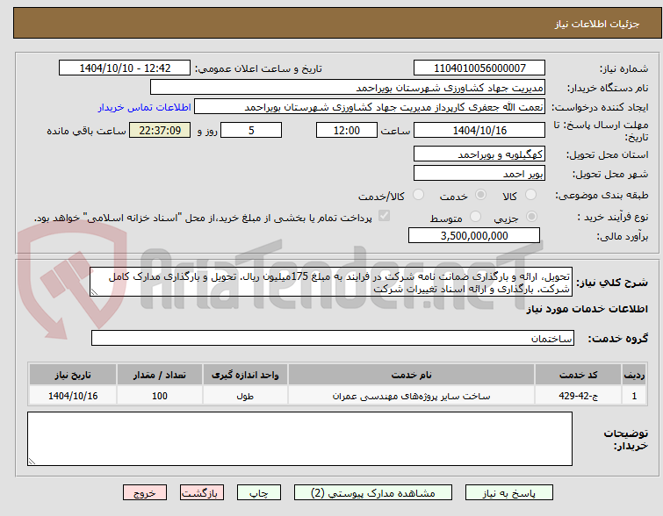Click the تعداد / مقدار column header
This screenshot has height=516, width=663.
[160, 375]
